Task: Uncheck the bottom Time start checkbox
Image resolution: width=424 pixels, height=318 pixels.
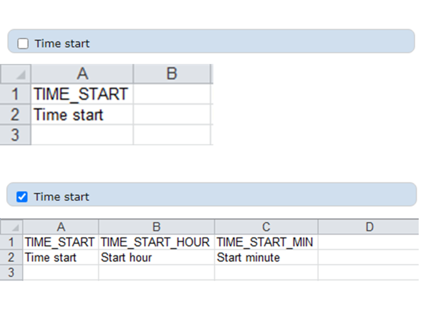Action: click(x=23, y=197)
